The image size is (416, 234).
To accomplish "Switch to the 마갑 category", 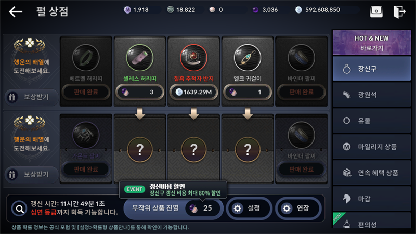I will point(372,199).
